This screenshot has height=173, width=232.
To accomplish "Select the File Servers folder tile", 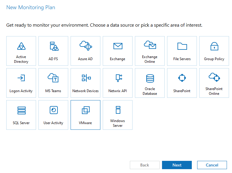I will coord(182,51).
